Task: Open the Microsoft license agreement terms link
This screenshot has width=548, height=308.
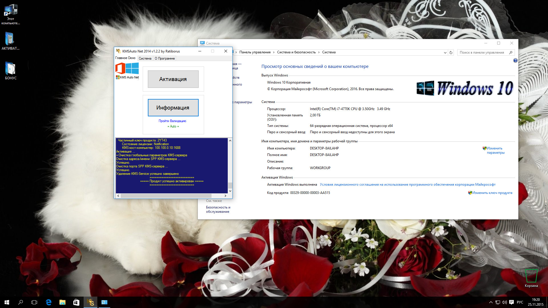Action: coord(408,185)
